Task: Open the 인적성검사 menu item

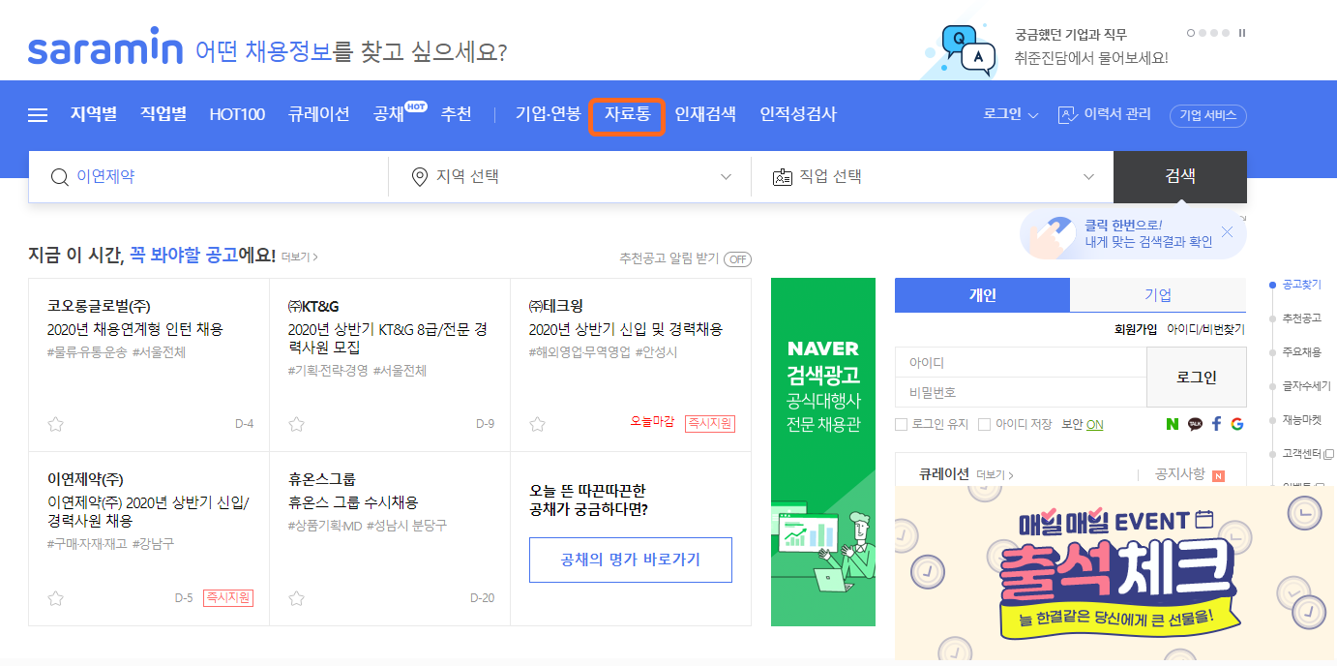Action: point(798,114)
